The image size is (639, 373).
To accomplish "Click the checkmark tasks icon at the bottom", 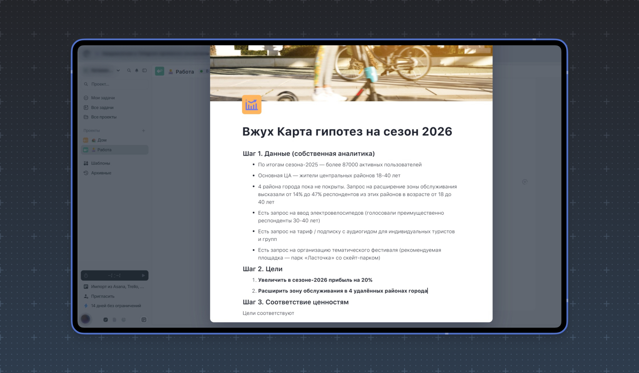I will (106, 320).
